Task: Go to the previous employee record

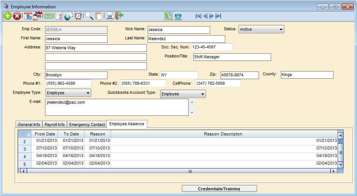Action: (205, 16)
